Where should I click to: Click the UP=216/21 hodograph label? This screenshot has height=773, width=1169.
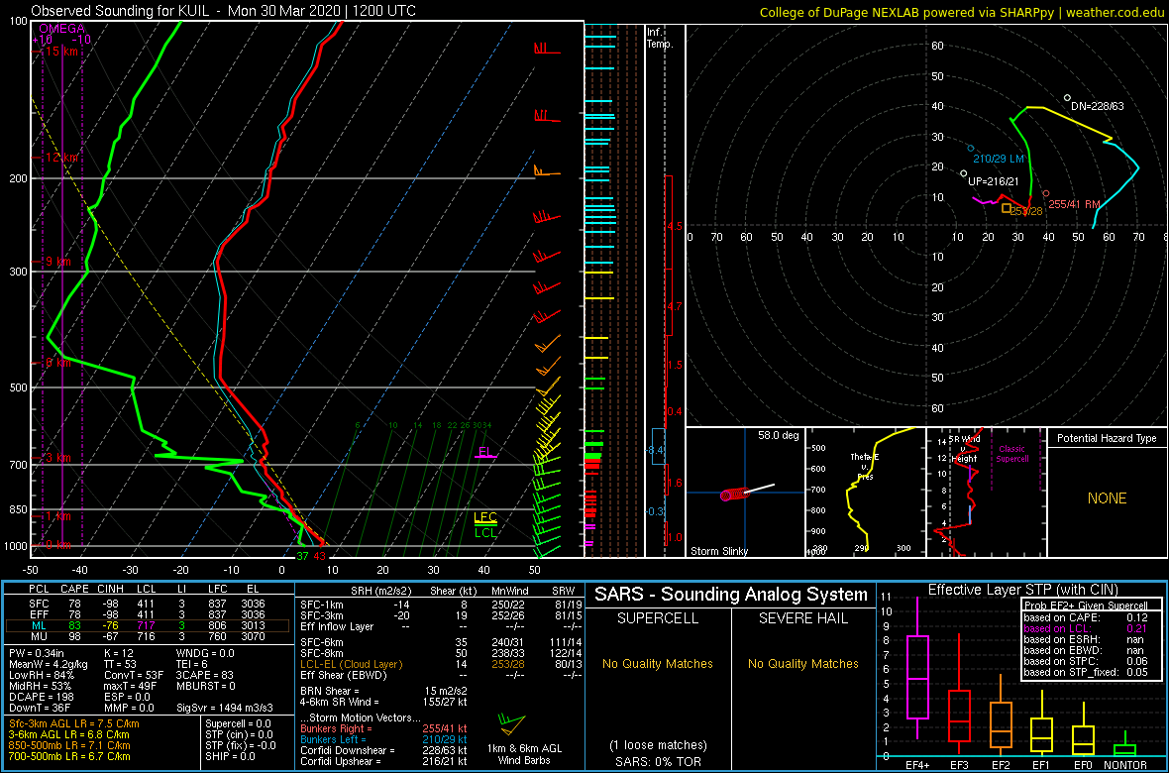pos(993,181)
